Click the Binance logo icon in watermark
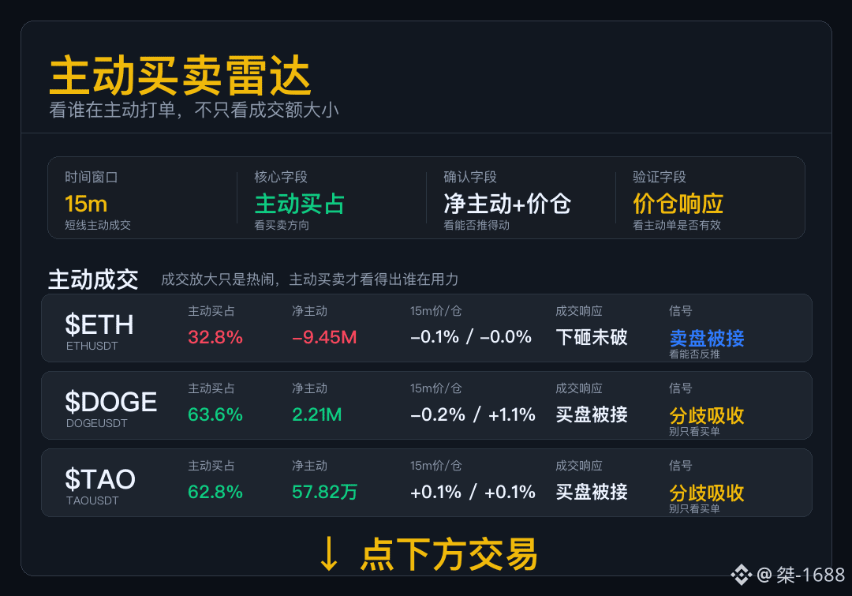852x596 pixels. [741, 575]
